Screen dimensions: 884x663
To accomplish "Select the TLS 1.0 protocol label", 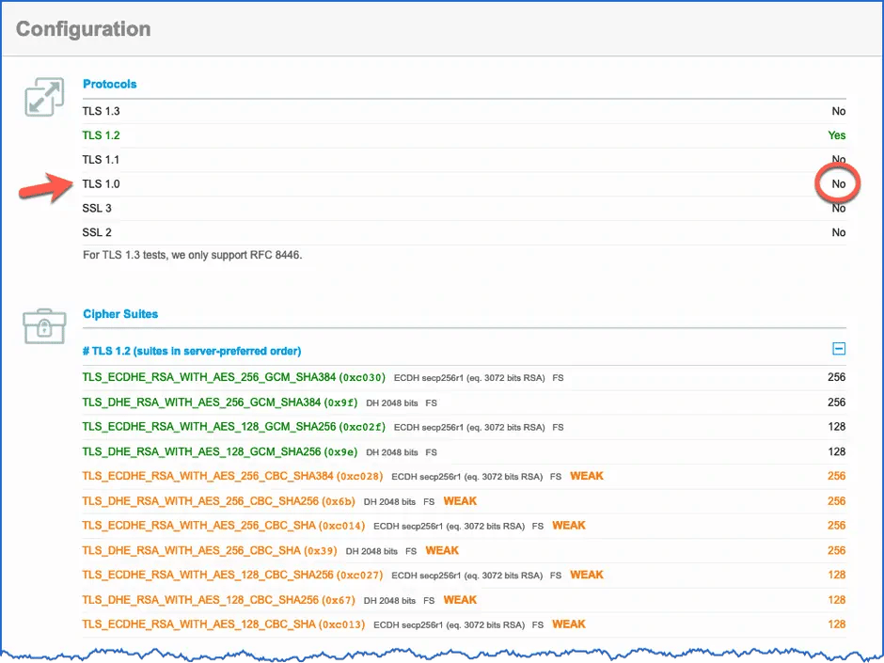I will coord(101,183).
